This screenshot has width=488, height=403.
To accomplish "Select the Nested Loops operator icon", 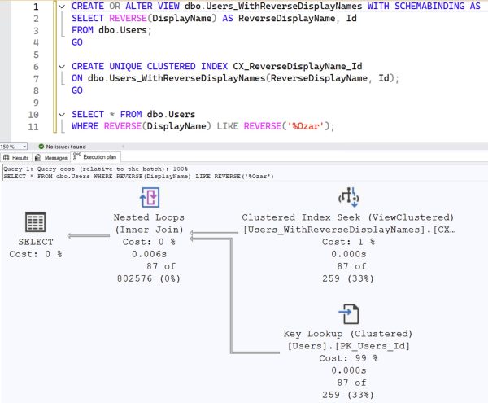I will point(149,198).
